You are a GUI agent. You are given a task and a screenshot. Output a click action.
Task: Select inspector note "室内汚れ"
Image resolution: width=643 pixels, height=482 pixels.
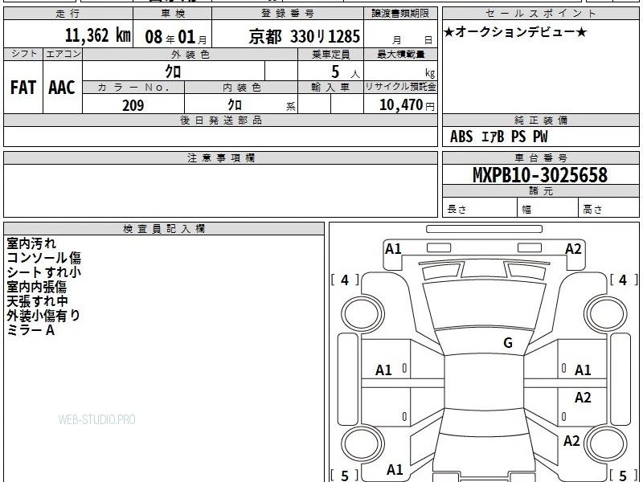point(31,243)
